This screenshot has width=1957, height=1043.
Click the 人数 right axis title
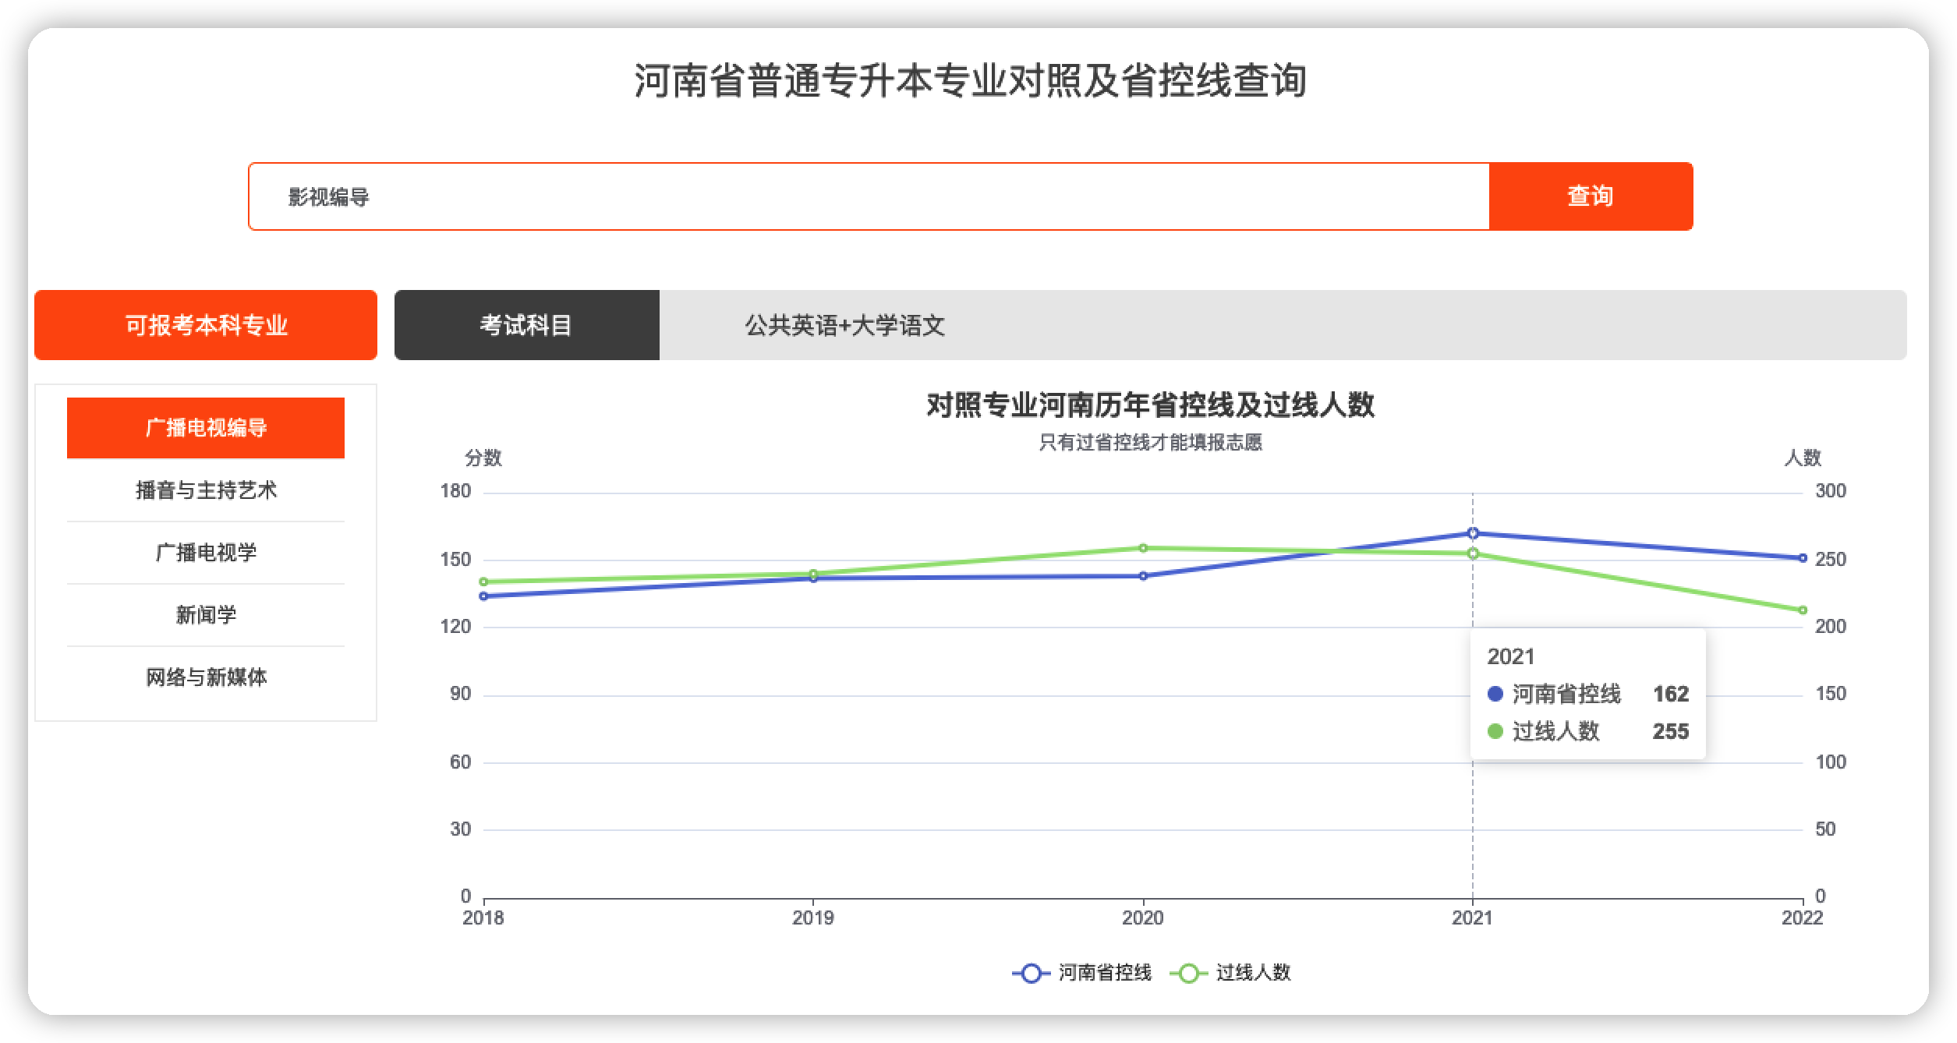(x=1803, y=458)
